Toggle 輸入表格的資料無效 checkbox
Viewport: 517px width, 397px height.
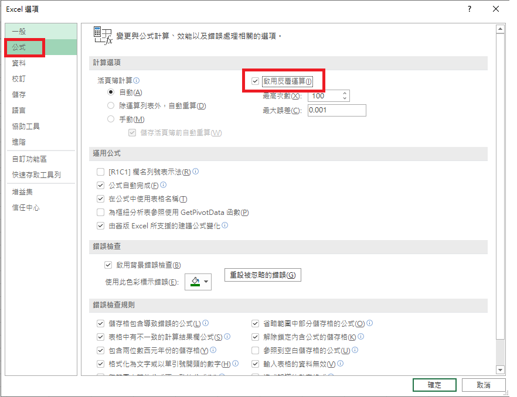point(255,364)
